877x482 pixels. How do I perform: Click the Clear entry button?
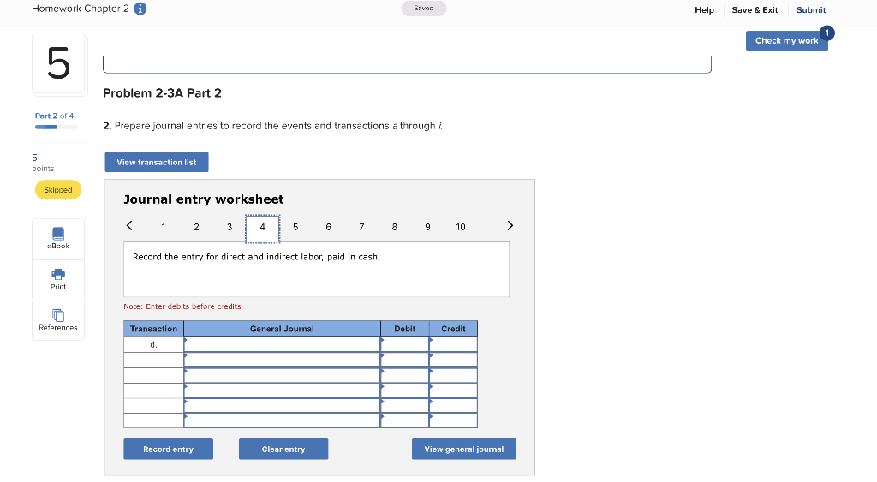(x=283, y=449)
